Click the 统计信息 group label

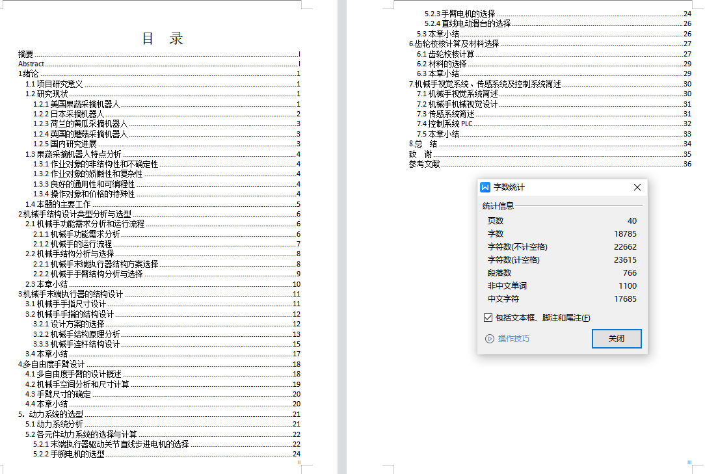[498, 206]
